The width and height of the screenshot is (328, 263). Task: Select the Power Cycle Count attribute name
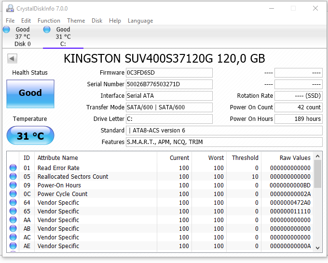62,194
